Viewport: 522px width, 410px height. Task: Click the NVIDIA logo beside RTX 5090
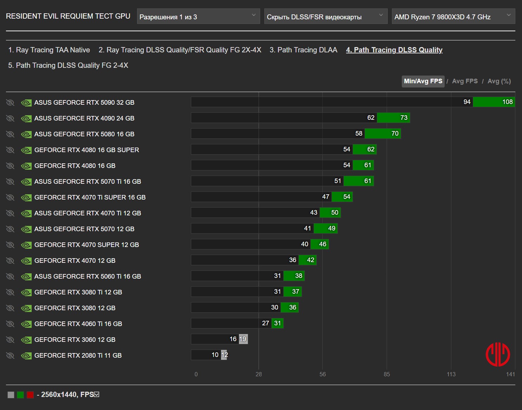click(26, 103)
